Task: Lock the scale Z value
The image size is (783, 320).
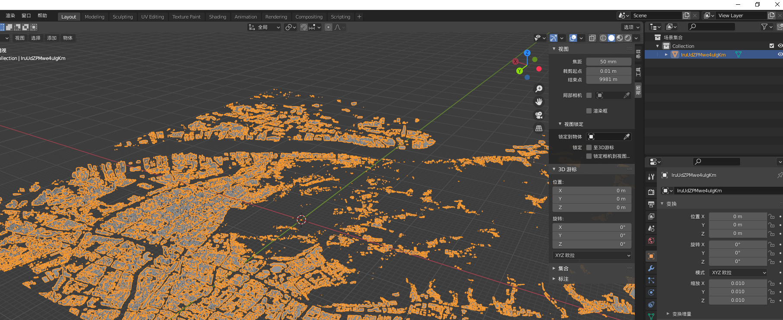Action: tap(771, 300)
